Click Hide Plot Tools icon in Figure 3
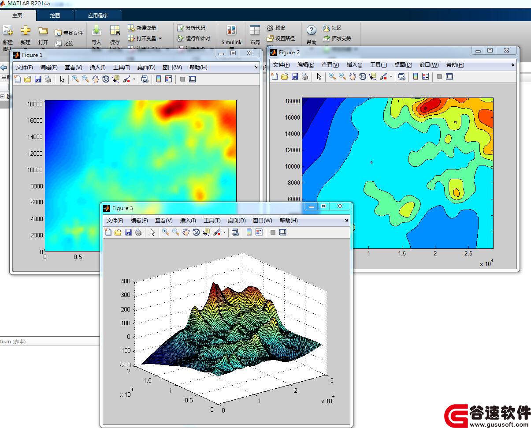Viewport: 531px width, 428px height. [273, 232]
